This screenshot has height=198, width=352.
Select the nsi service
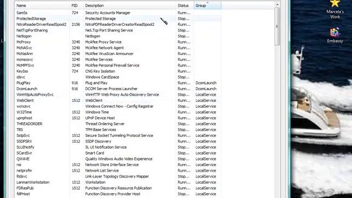19,164
